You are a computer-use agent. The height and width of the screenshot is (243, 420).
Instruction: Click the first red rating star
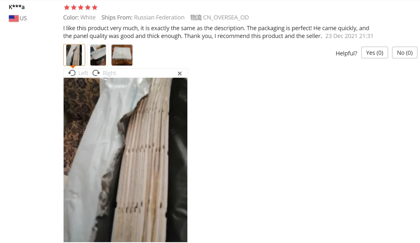[67, 8]
